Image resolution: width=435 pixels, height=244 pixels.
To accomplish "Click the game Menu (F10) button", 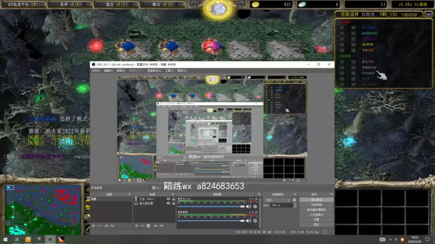I will 71,4.
